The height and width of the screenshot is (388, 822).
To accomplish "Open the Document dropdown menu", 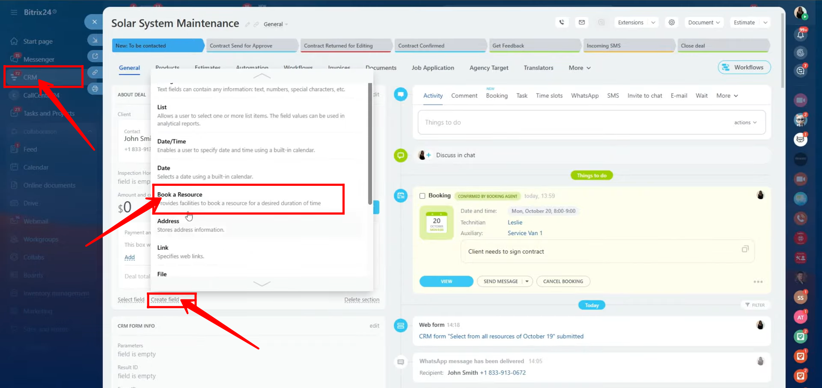I will tap(704, 22).
